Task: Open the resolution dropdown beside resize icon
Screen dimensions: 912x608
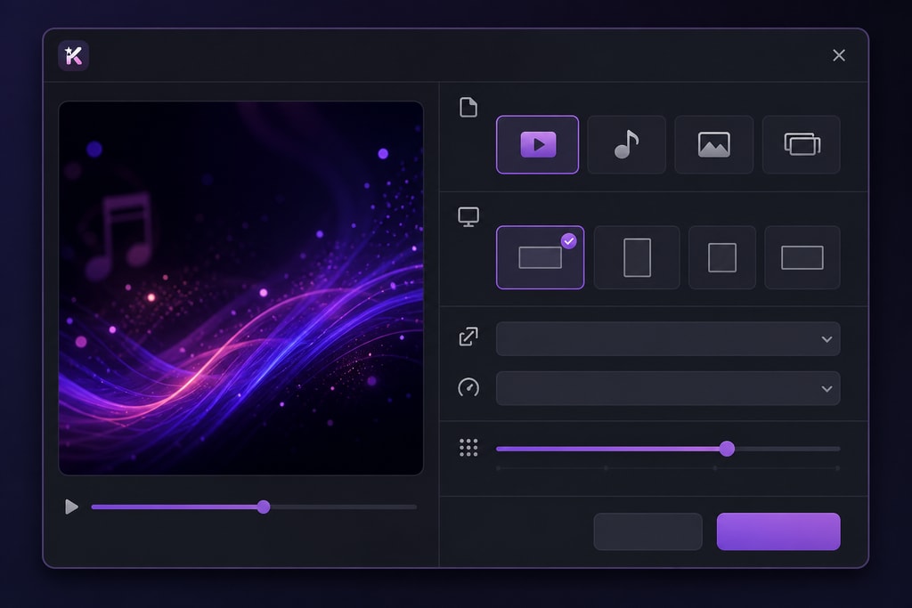Action: (668, 339)
